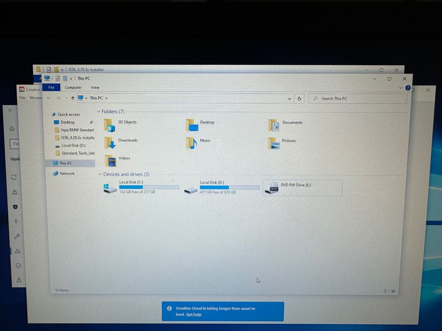Collapse the Devices and drives (3) section
The width and height of the screenshot is (442, 331).
[100, 174]
